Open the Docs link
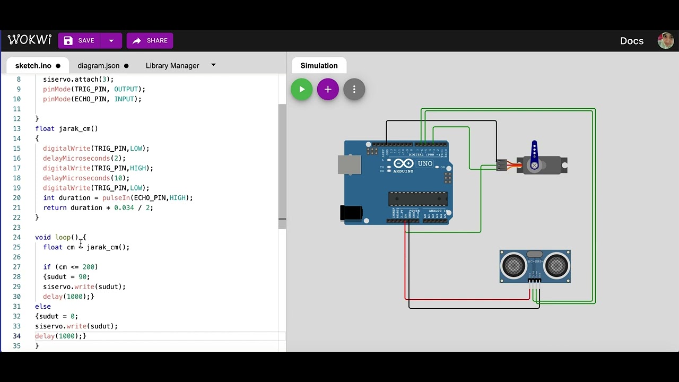 pyautogui.click(x=632, y=41)
